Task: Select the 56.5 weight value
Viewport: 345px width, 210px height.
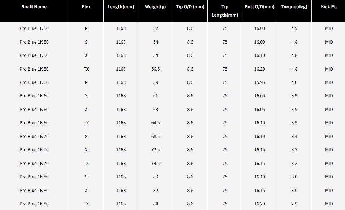Action: coord(155,69)
